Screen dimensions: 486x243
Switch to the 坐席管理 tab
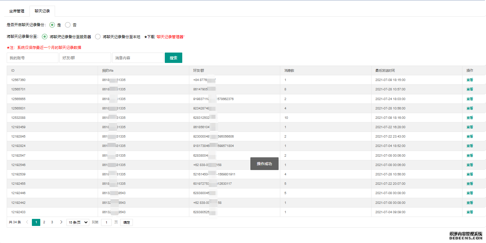coord(17,11)
